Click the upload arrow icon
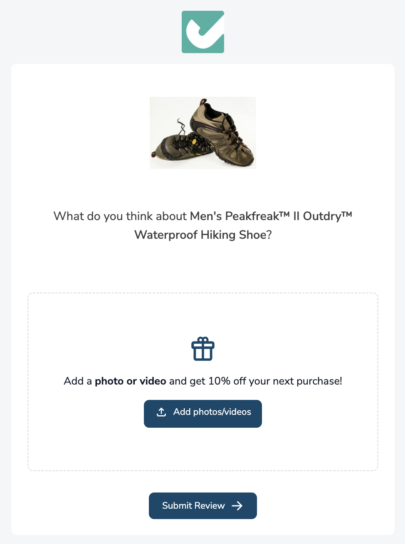The image size is (405, 544). click(161, 412)
